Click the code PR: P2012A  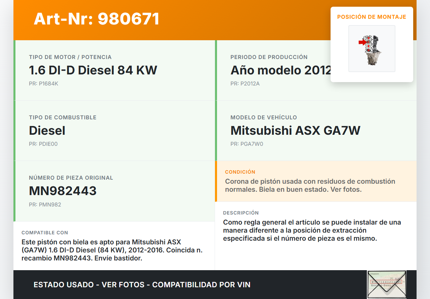[245, 83]
